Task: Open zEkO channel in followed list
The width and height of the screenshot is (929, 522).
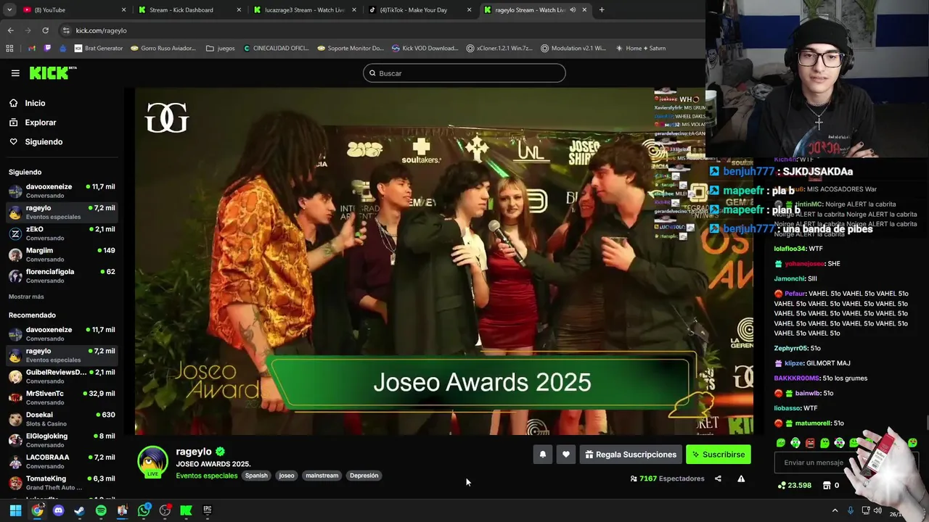Action: [x=62, y=233]
